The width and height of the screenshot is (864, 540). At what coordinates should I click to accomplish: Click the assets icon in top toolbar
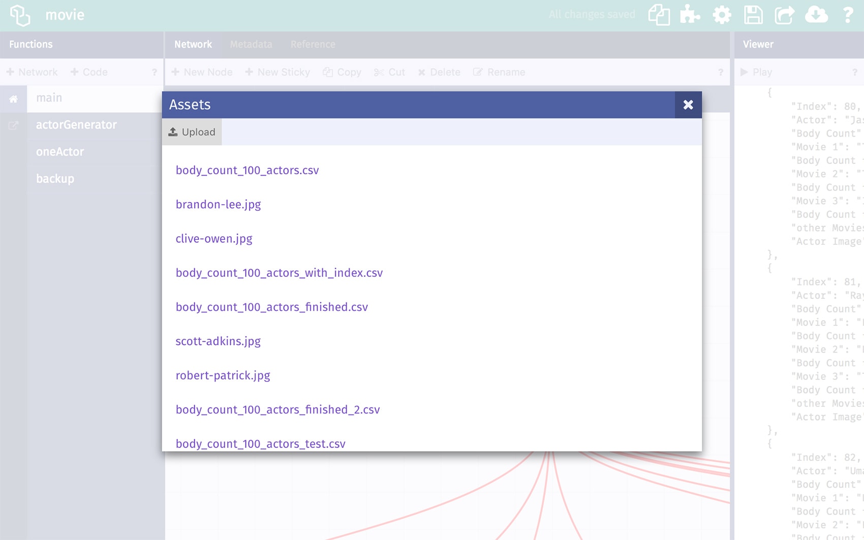point(659,15)
